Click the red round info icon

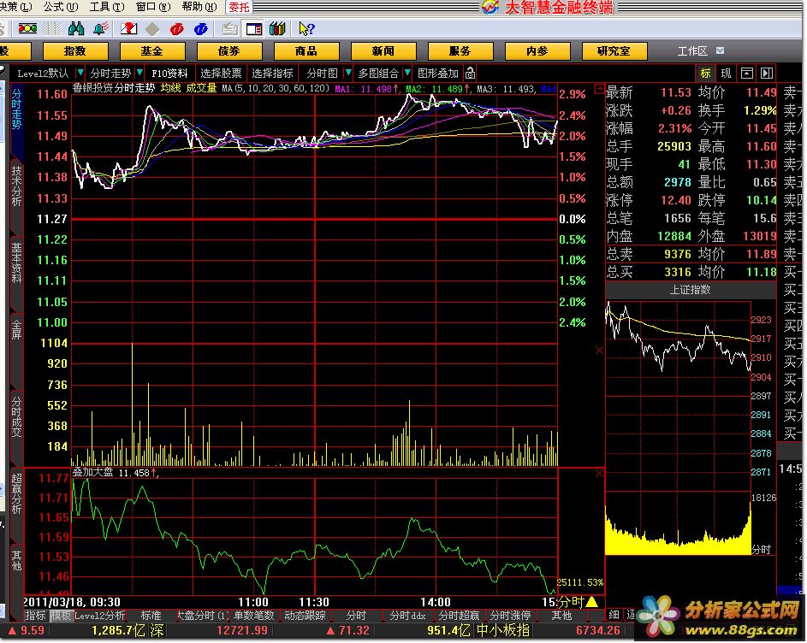pyautogui.click(x=176, y=29)
